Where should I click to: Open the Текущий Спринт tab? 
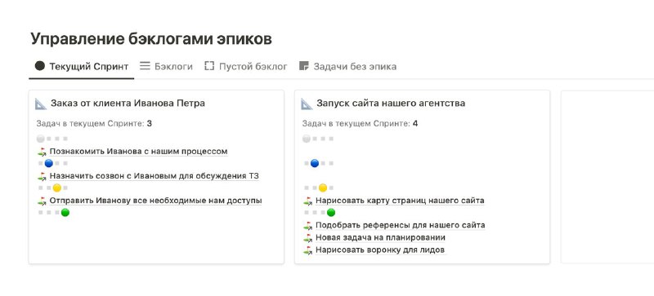[81, 67]
